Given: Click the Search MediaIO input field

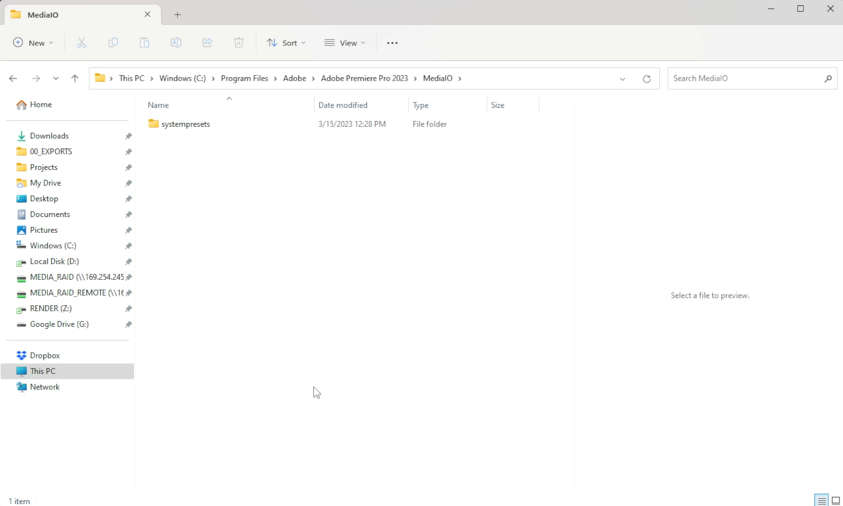Looking at the screenshot, I should [746, 78].
